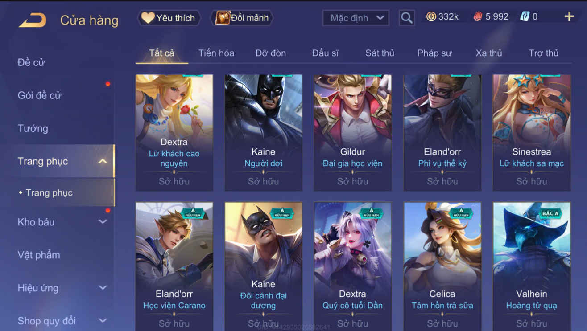
Task: Open the search magnifier icon
Action: click(x=406, y=18)
